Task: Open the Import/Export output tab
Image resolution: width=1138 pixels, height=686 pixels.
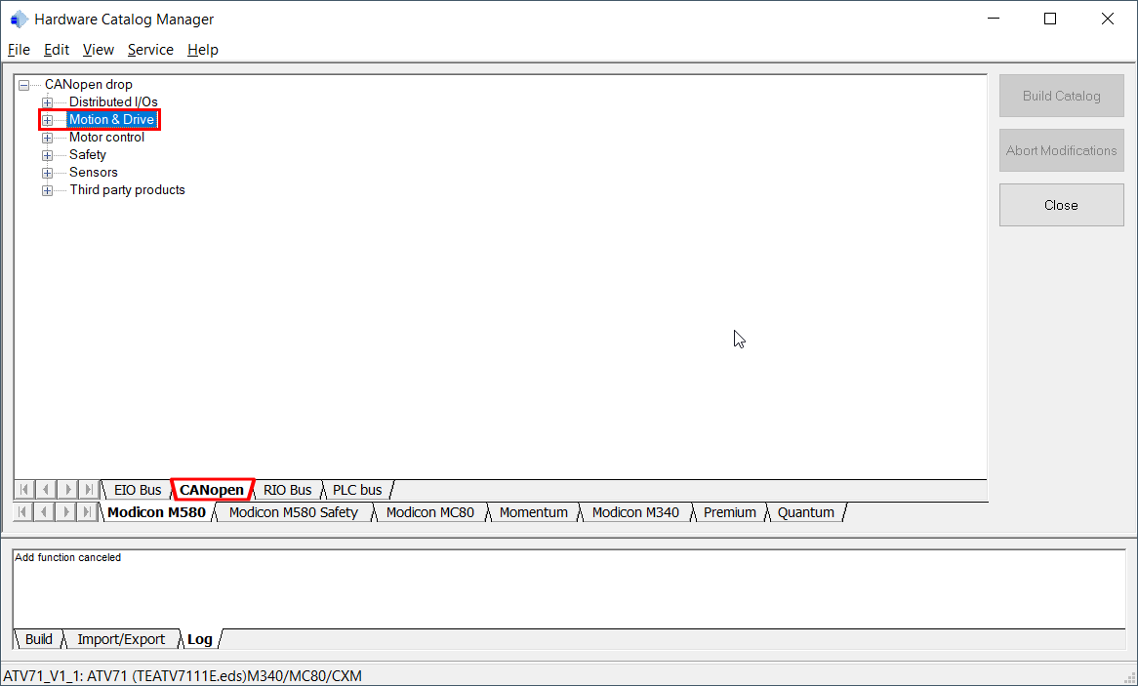Action: [x=121, y=639]
